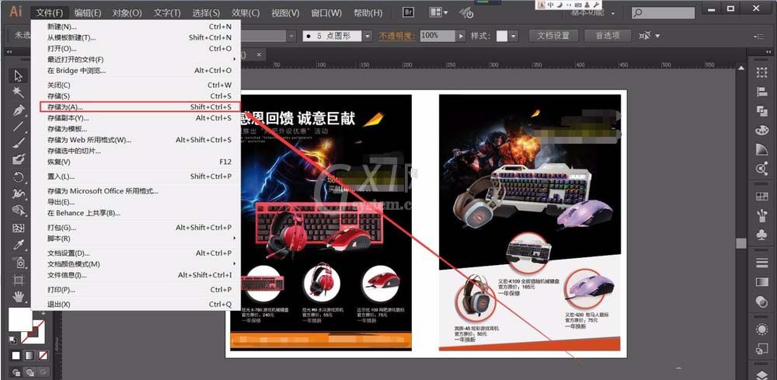The width and height of the screenshot is (777, 380).
Task: Choose Export in the File menu
Action: (136, 202)
